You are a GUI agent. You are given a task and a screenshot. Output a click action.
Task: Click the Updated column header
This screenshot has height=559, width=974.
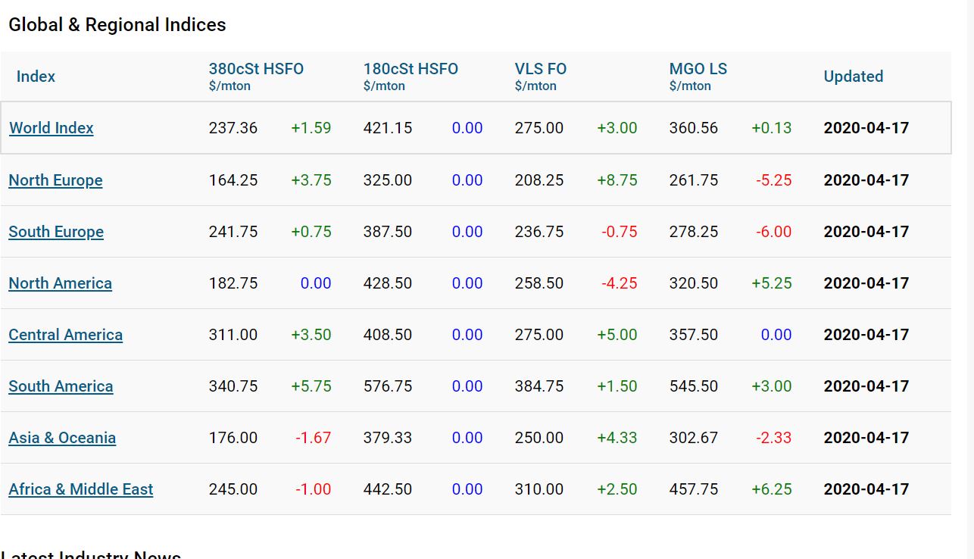coord(854,77)
